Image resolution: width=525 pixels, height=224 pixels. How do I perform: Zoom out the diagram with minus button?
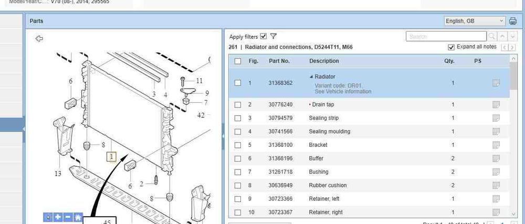[68, 217]
